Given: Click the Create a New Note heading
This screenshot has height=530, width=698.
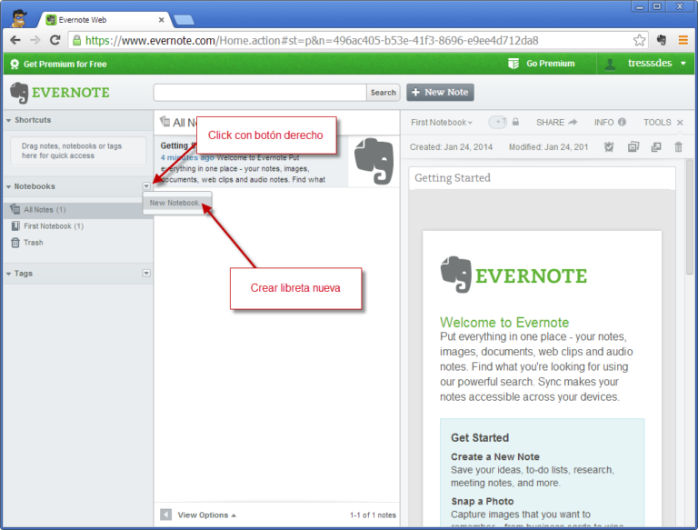Looking at the screenshot, I should tap(495, 457).
